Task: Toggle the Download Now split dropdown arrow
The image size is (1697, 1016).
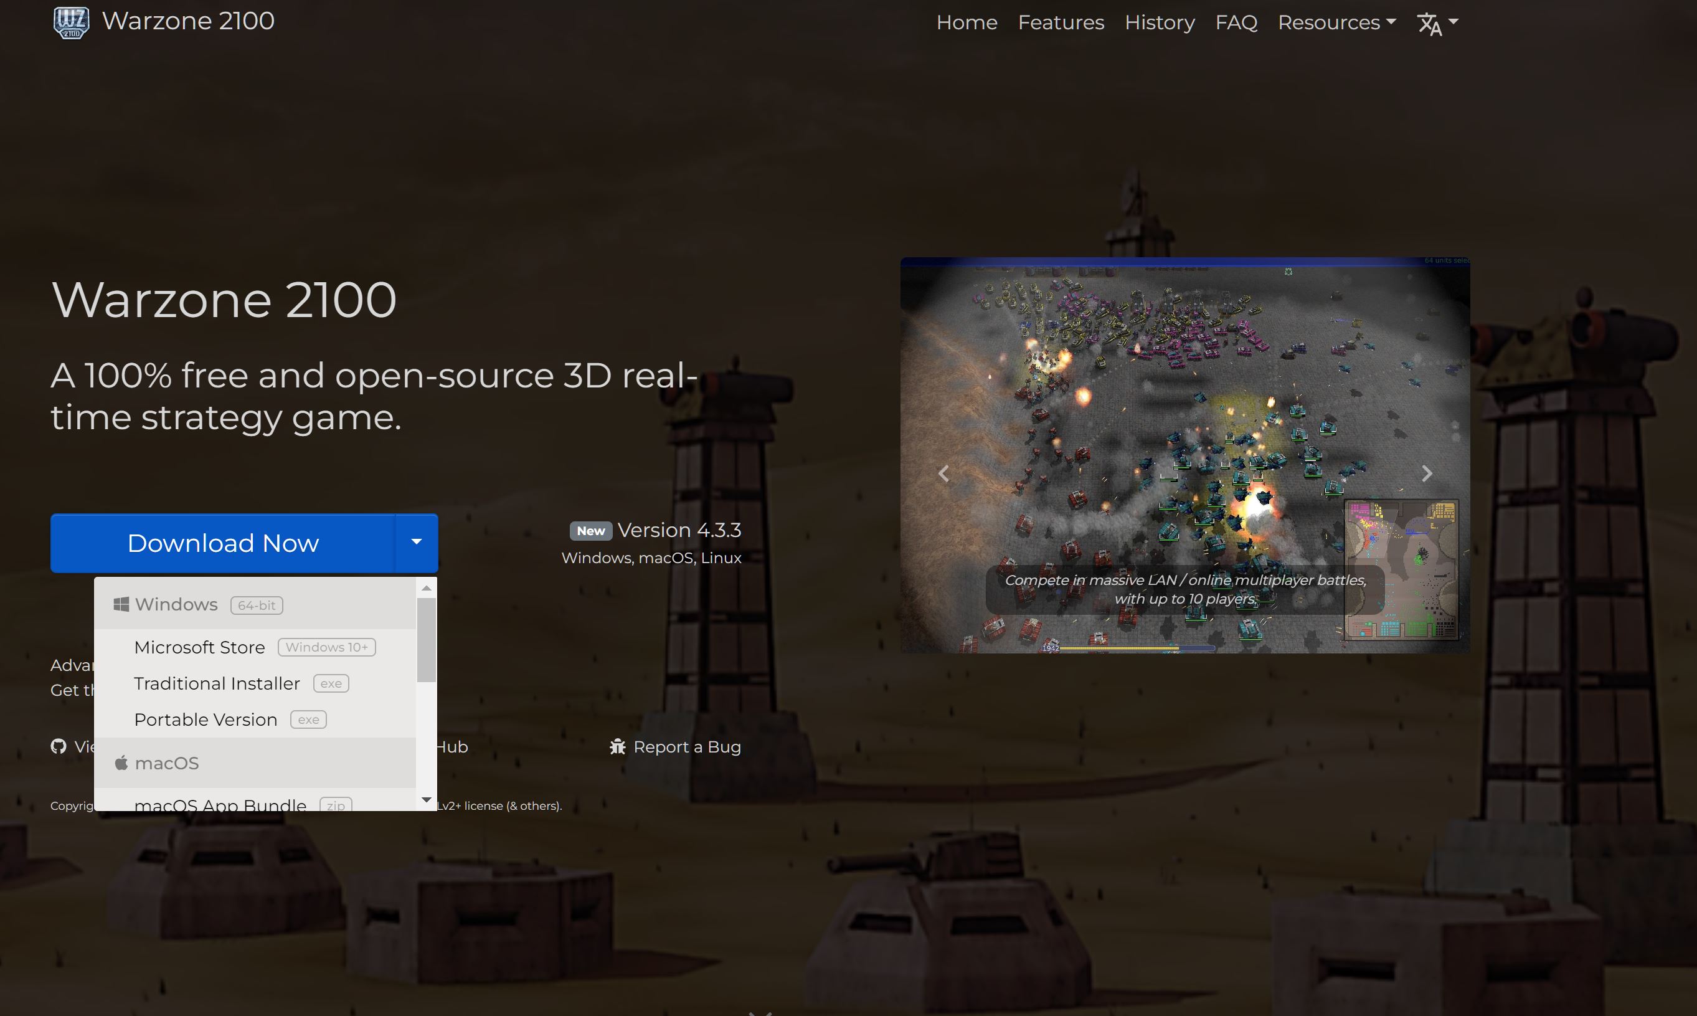Action: [x=416, y=542]
